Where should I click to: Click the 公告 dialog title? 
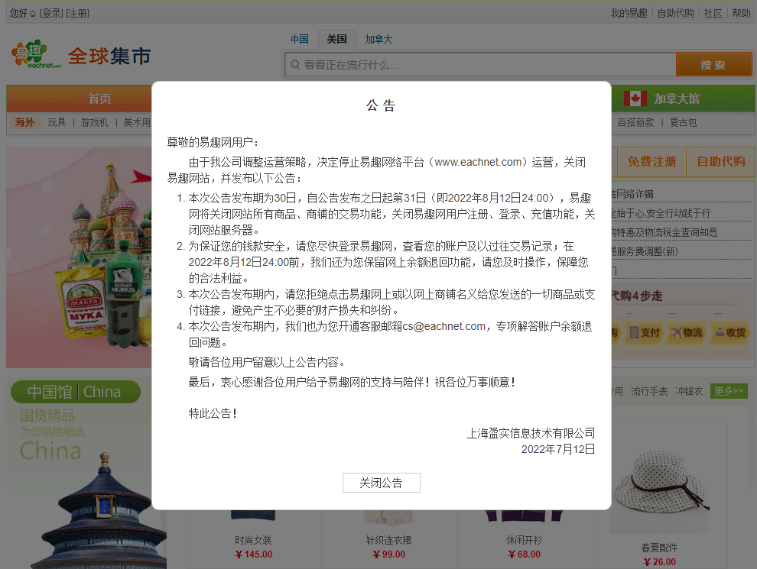381,105
